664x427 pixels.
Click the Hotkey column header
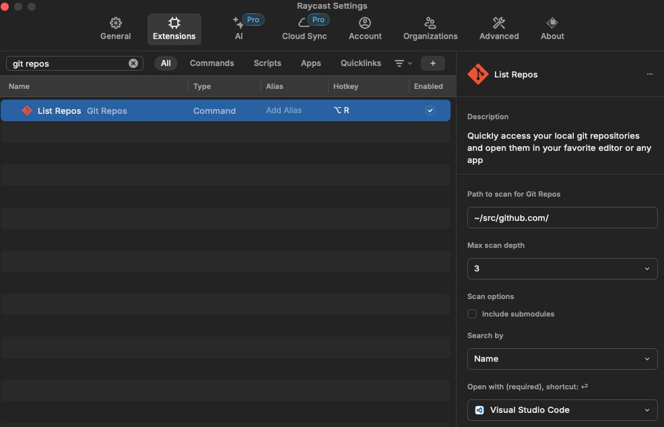tap(345, 86)
